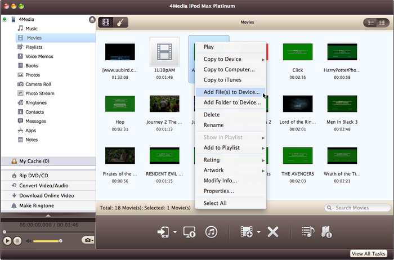
Task: Click the Copy to Computer toolbar icon
Action: click(x=189, y=231)
